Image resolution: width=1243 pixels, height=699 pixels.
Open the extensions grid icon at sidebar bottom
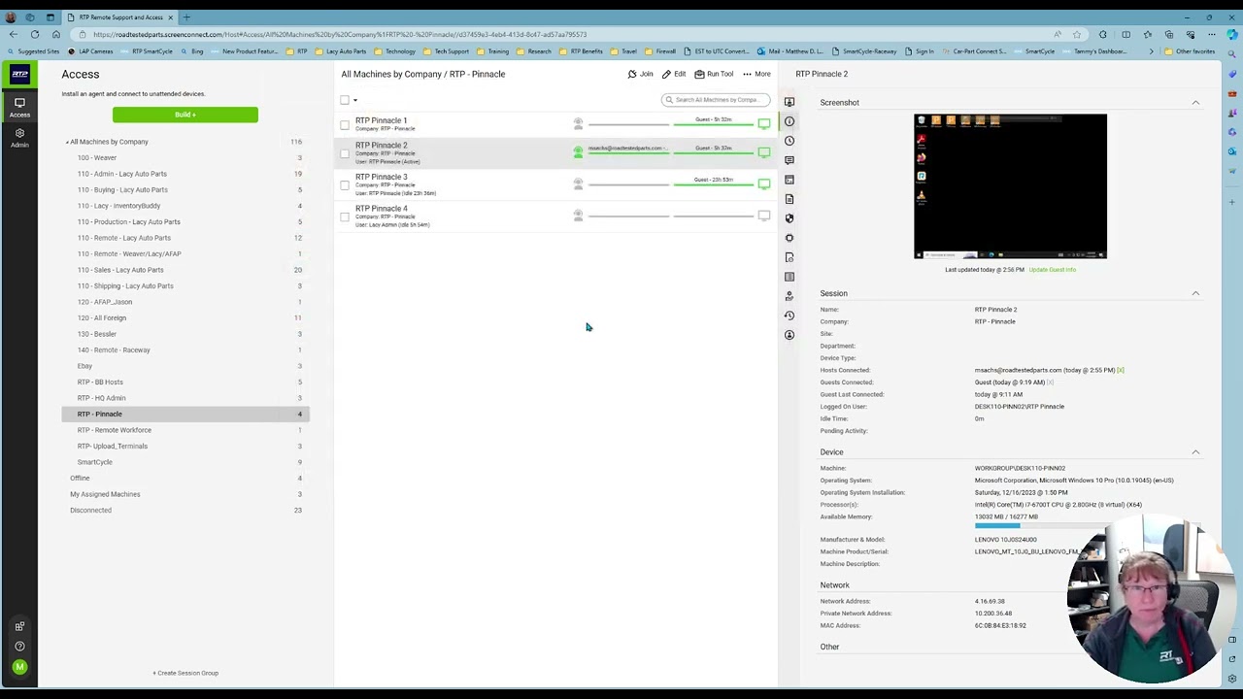[x=19, y=626]
